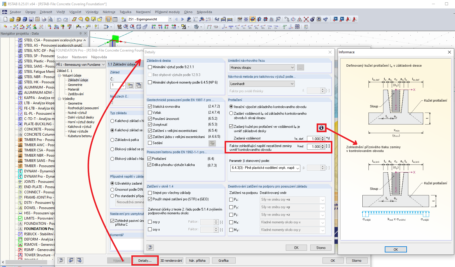Uncheck Protlačení under concrete design

(x=150, y=159)
